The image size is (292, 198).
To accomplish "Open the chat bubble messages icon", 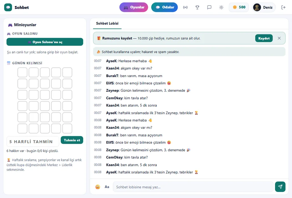I will pos(209,7).
